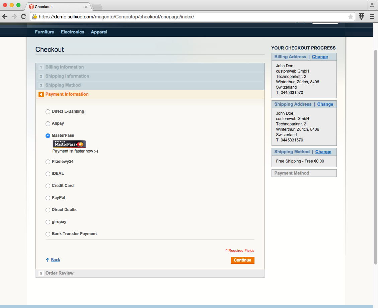Click the page vertical scrollbar
The image size is (378, 308).
pyautogui.click(x=375, y=157)
